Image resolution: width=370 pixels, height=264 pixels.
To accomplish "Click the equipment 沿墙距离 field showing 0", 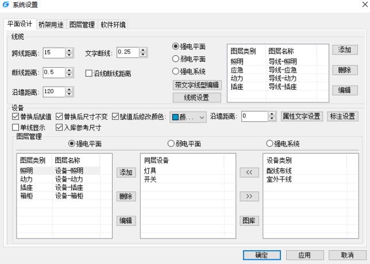I will [255, 116].
